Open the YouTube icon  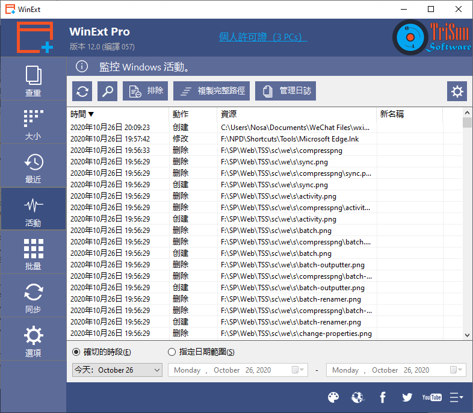click(x=431, y=397)
